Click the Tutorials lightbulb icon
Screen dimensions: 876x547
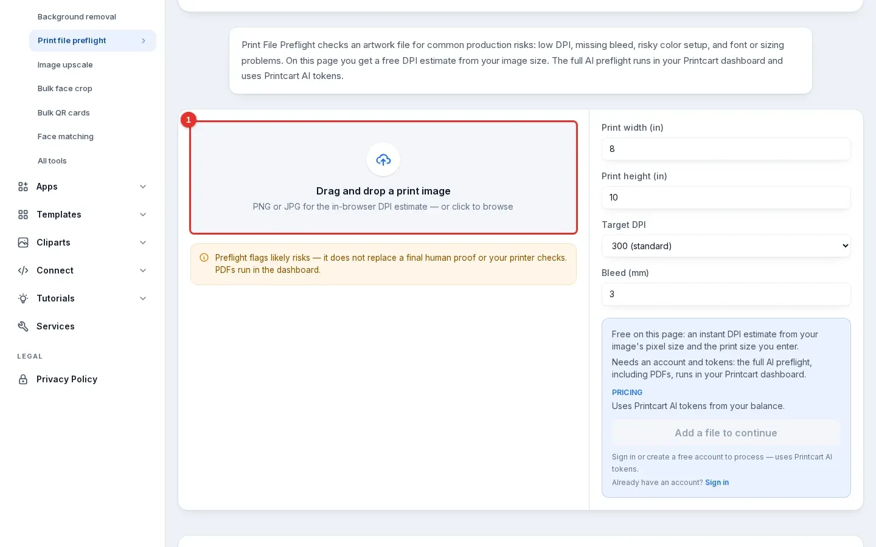(23, 298)
